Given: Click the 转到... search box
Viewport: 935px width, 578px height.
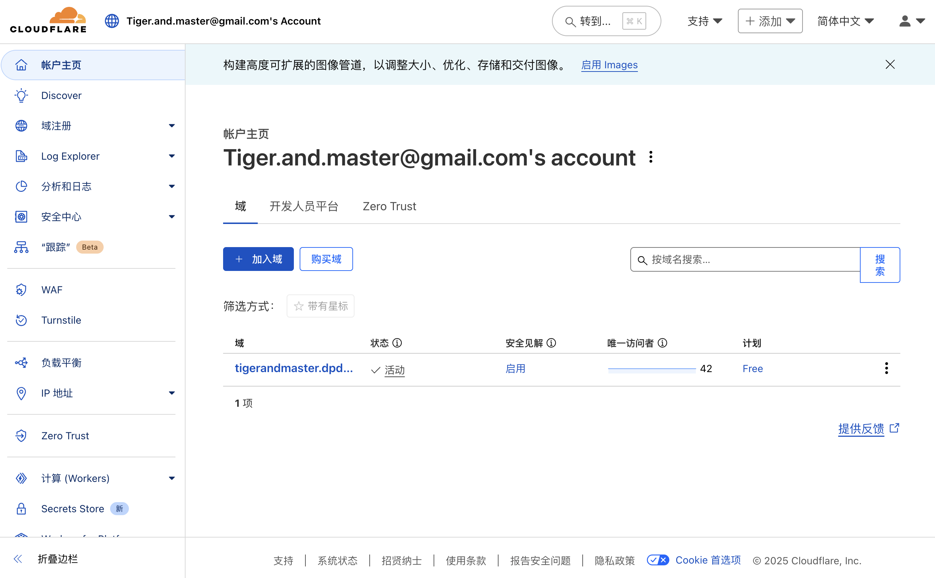Looking at the screenshot, I should pos(606,21).
